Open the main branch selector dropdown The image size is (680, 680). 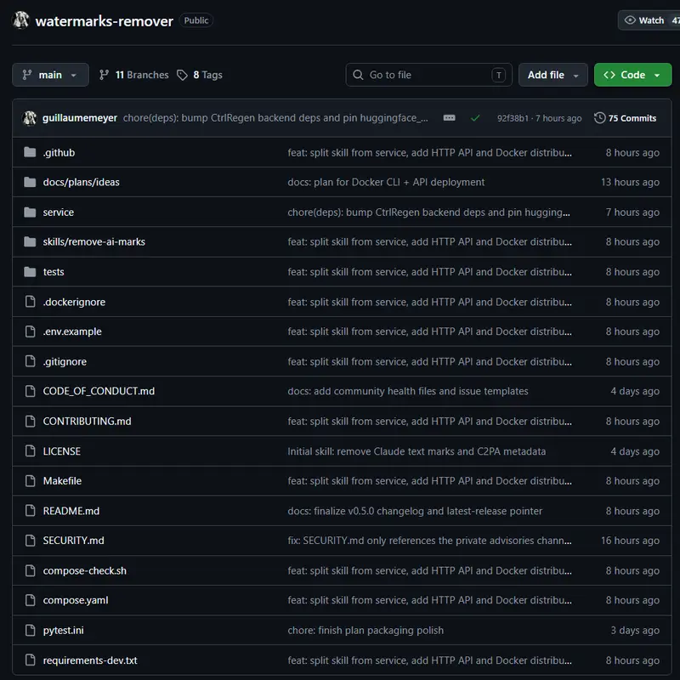[50, 75]
